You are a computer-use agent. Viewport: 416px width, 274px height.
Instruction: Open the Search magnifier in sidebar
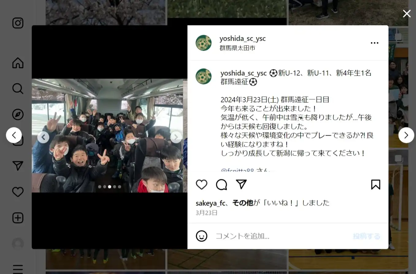[x=18, y=89]
